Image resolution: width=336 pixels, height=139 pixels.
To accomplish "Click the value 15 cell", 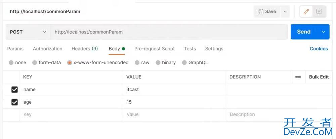I will 174,102.
